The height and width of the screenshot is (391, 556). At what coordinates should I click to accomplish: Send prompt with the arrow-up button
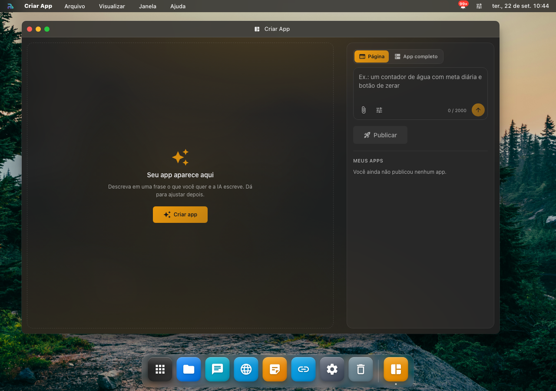(x=478, y=110)
